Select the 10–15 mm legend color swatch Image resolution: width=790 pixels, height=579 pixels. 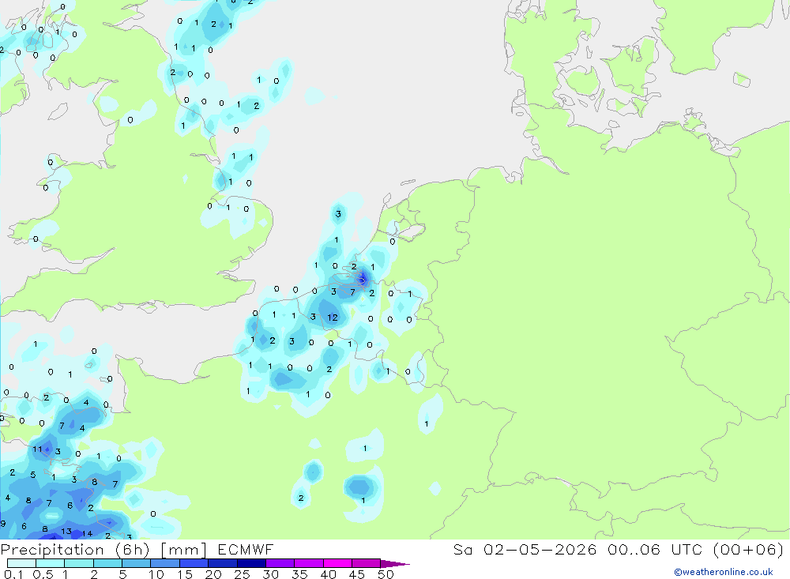[x=165, y=563]
